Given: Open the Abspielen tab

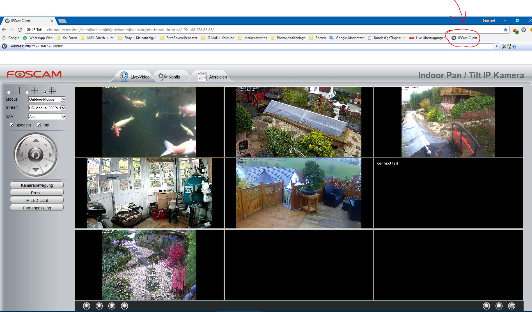Looking at the screenshot, I should [212, 77].
